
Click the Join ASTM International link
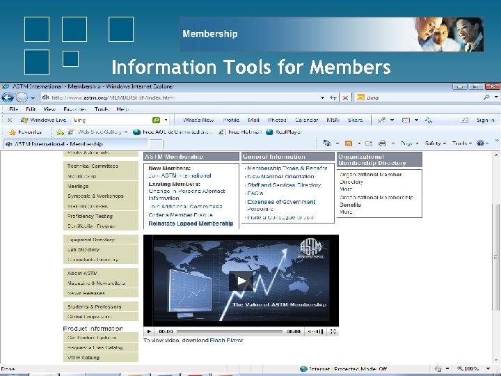pos(180,175)
